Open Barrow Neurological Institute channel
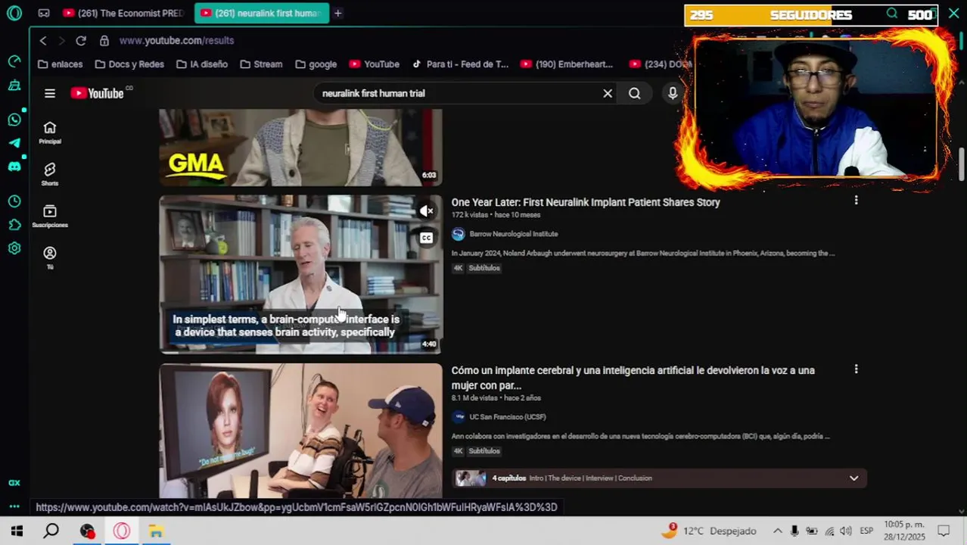 tap(513, 234)
